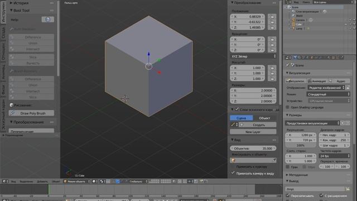Open the Инструменты vertical tab
Image resolution: width=357 pixels, height=201 pixels.
click(x=3, y=12)
